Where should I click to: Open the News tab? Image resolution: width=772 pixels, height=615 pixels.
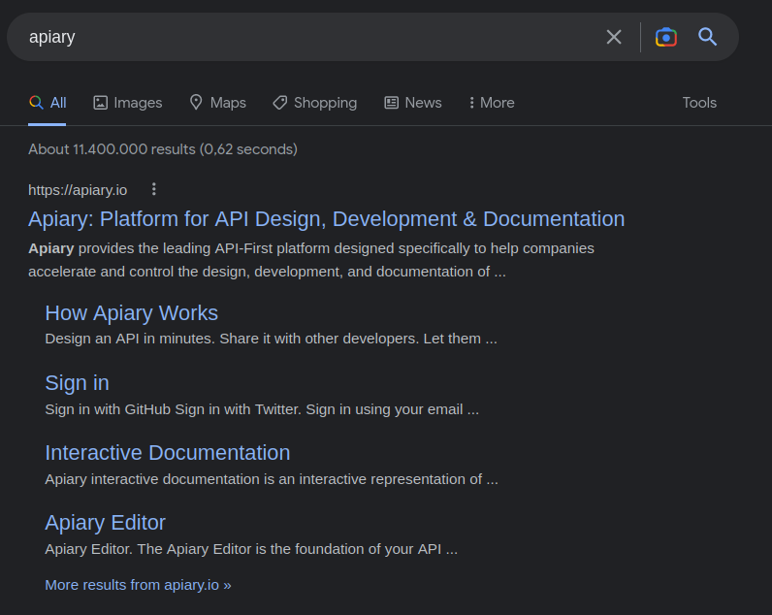pyautogui.click(x=413, y=103)
